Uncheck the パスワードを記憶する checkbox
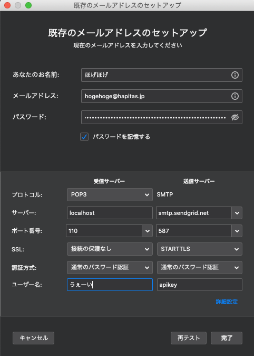The image size is (254, 356). [84, 137]
